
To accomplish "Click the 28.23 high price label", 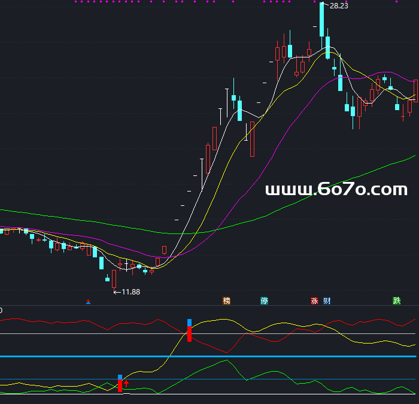I will click(338, 5).
